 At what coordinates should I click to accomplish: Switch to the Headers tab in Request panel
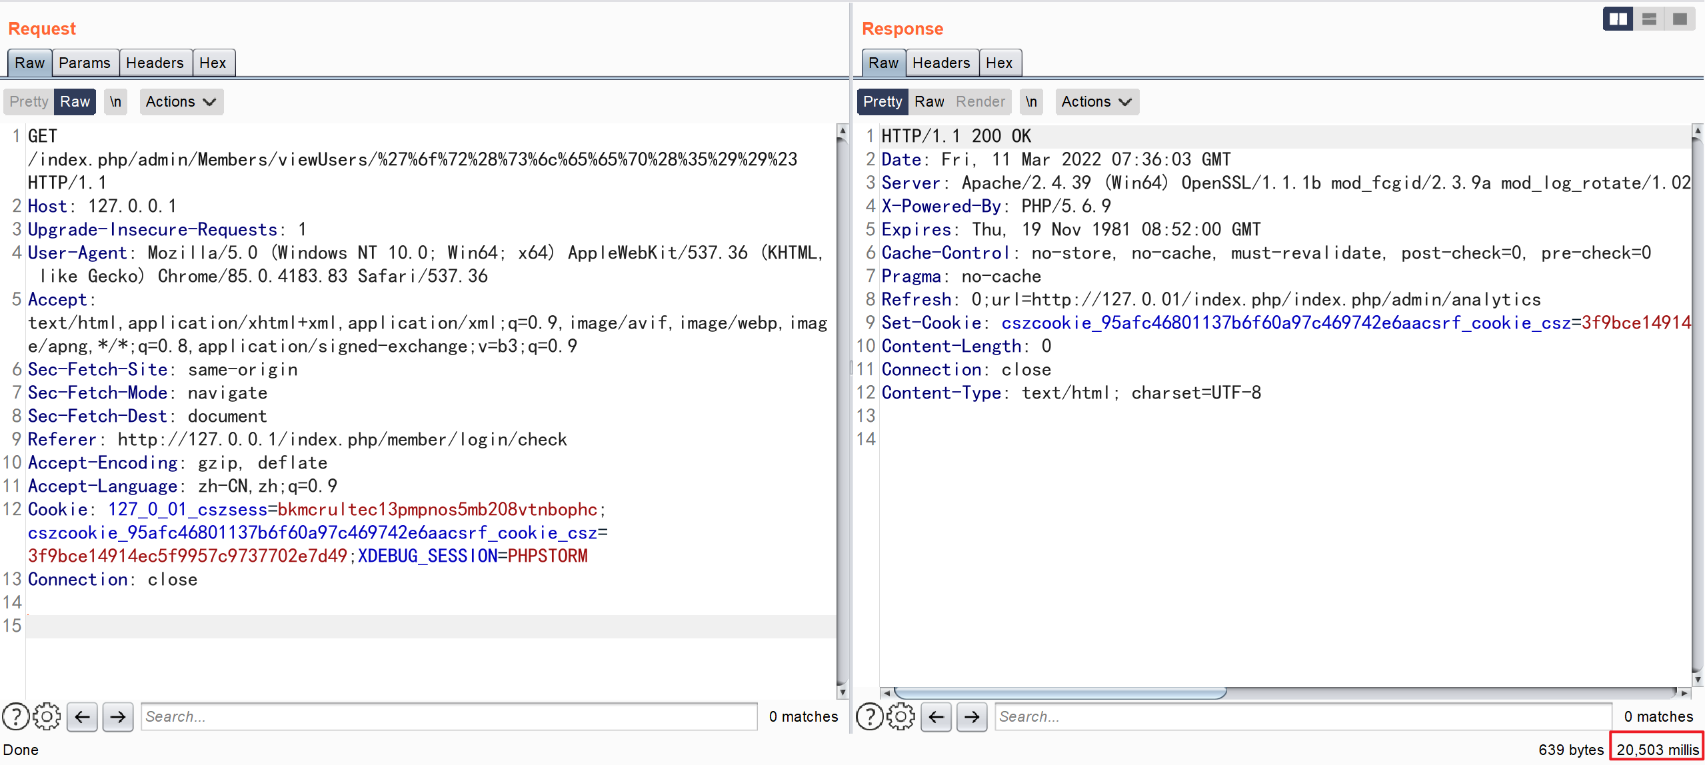(x=155, y=62)
